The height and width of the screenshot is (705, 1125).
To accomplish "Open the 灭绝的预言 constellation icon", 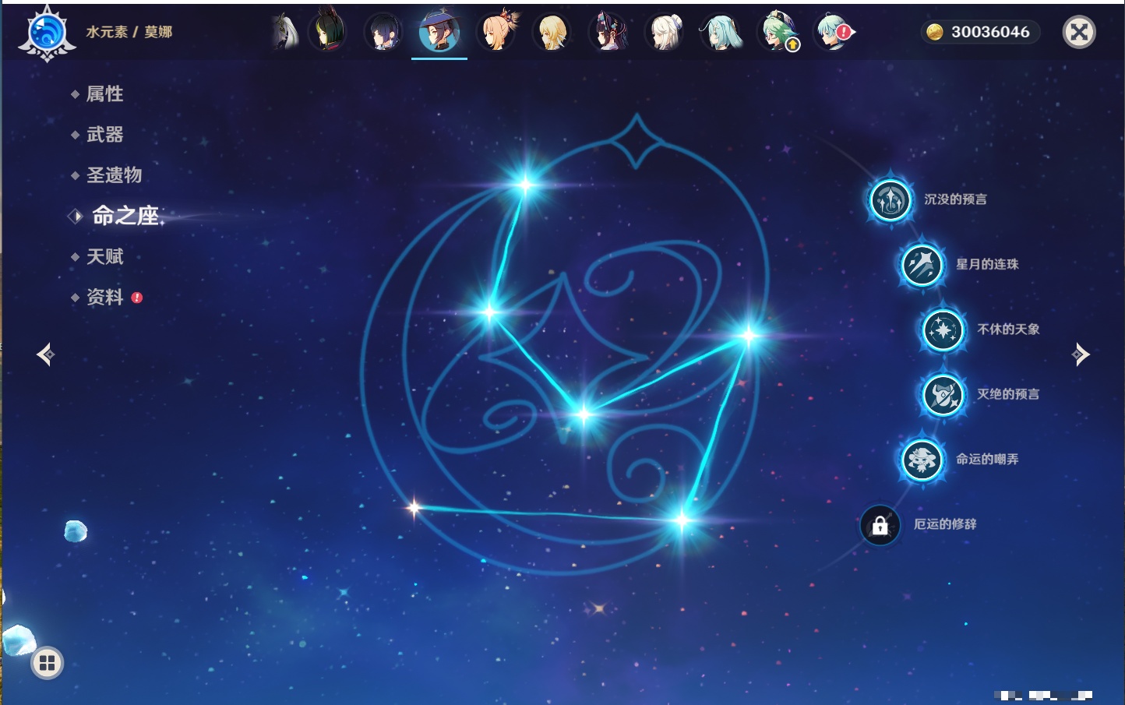I will 943,395.
